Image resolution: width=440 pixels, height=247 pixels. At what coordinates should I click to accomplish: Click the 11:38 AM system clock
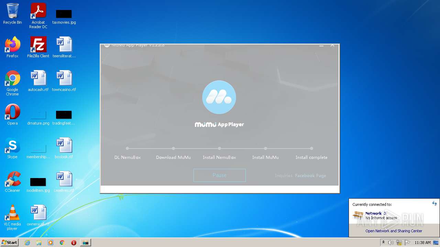(x=422, y=243)
